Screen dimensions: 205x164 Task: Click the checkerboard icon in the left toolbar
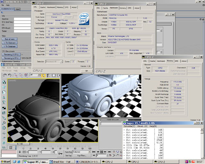[4, 108]
